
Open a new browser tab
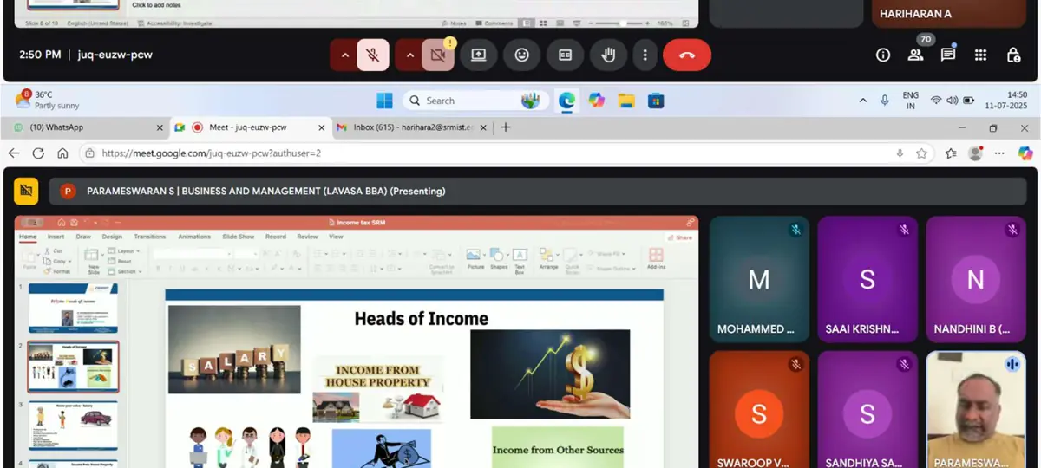click(506, 127)
